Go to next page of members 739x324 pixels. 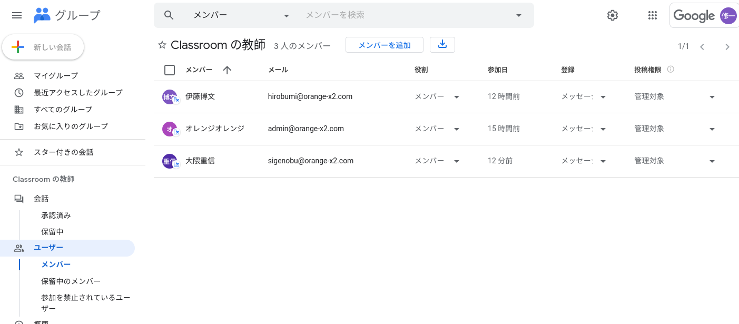727,47
